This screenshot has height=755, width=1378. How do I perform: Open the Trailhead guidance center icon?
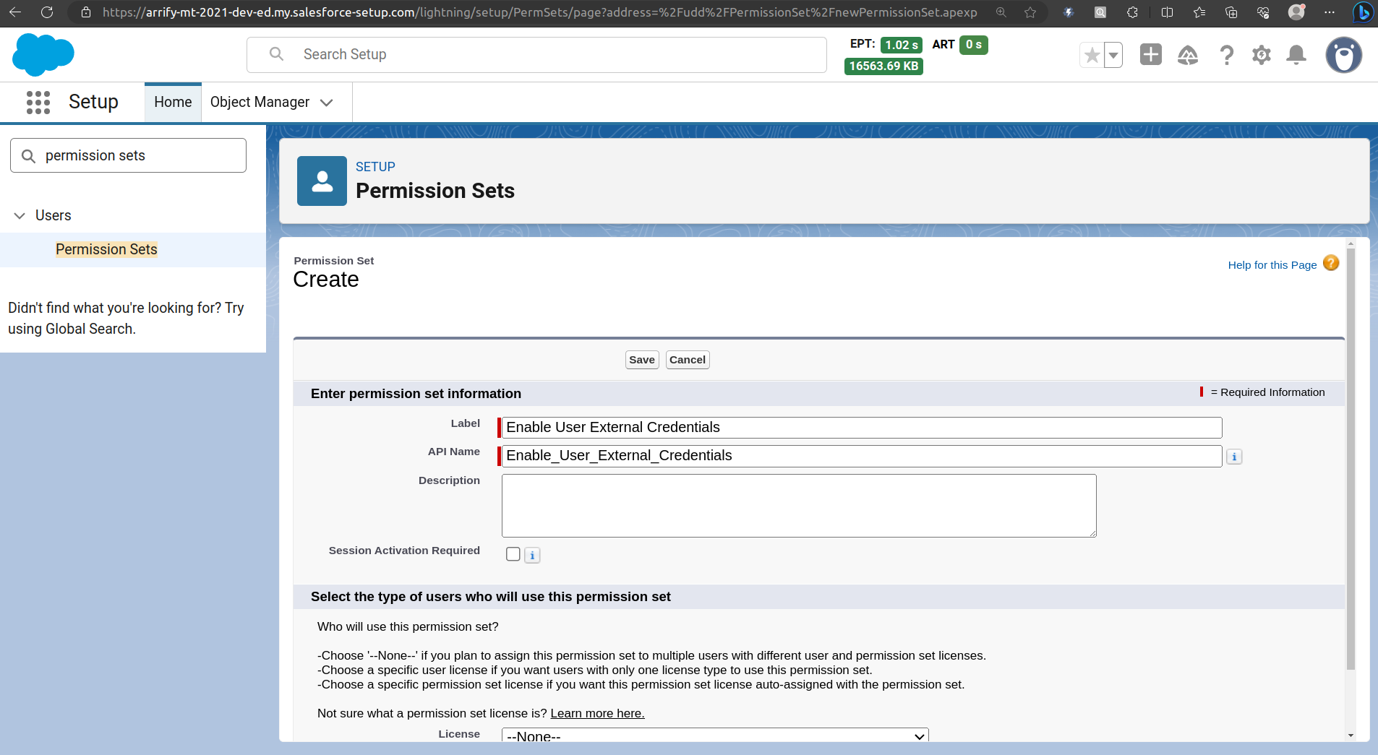(x=1188, y=55)
